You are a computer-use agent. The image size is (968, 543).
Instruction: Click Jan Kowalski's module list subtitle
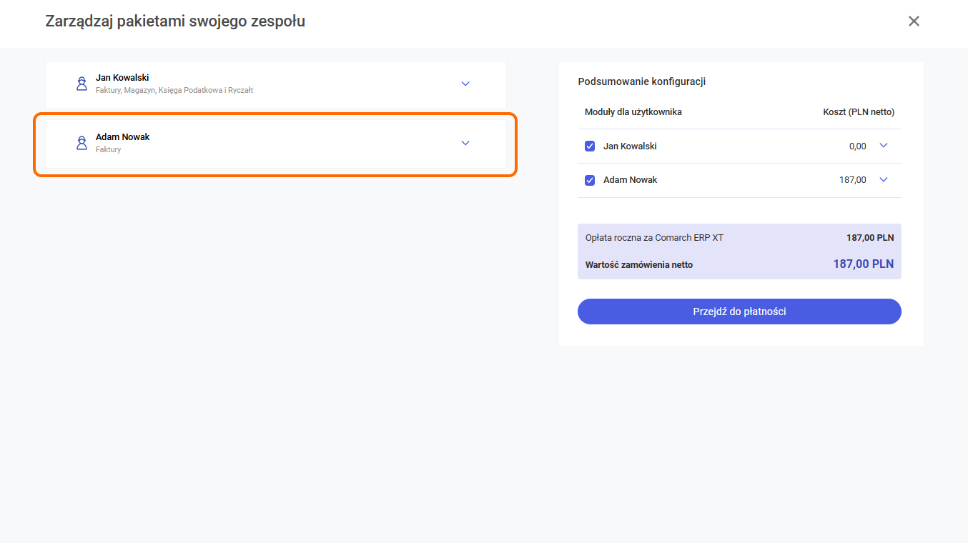[x=174, y=91]
